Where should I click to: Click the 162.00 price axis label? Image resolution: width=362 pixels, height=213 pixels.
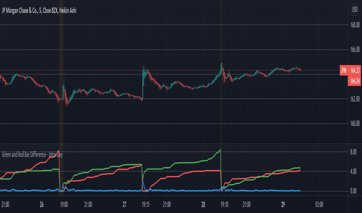click(x=355, y=99)
